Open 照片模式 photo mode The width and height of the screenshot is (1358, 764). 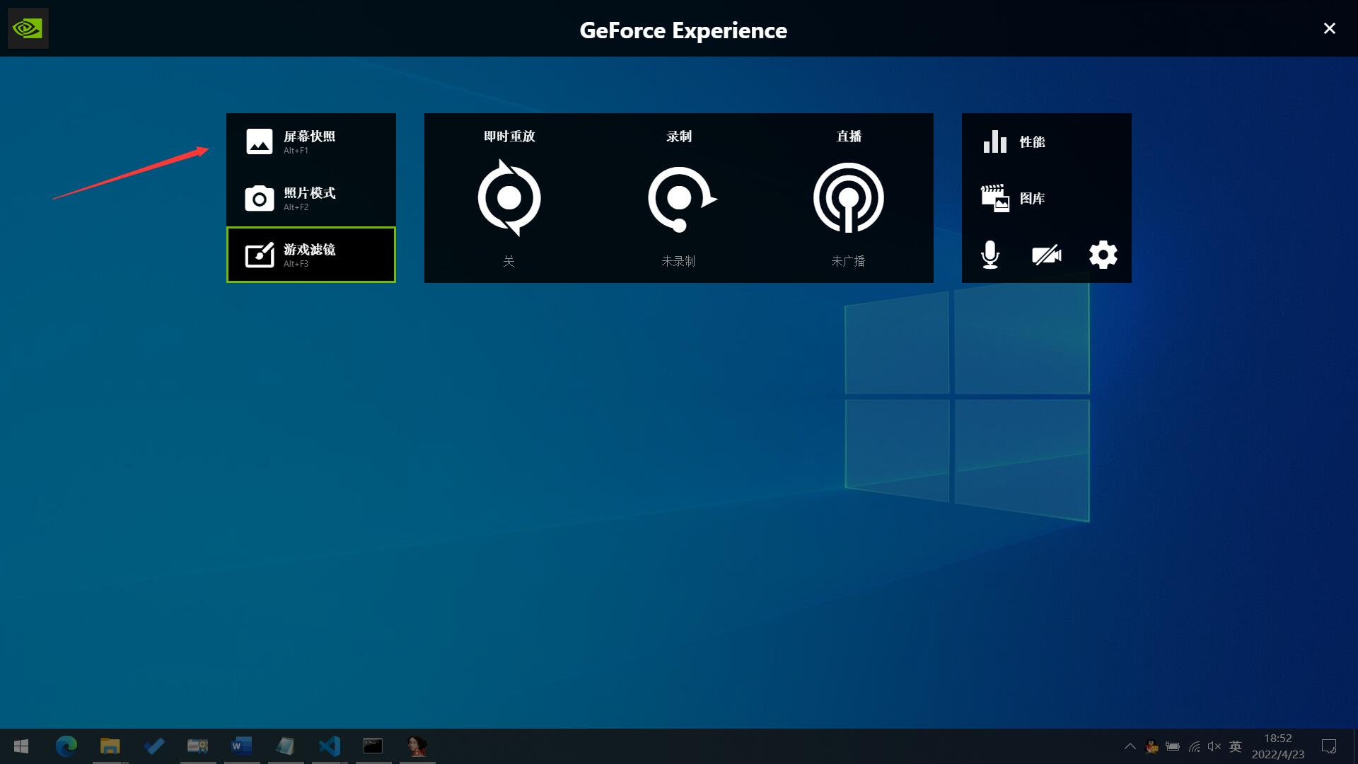311,198
